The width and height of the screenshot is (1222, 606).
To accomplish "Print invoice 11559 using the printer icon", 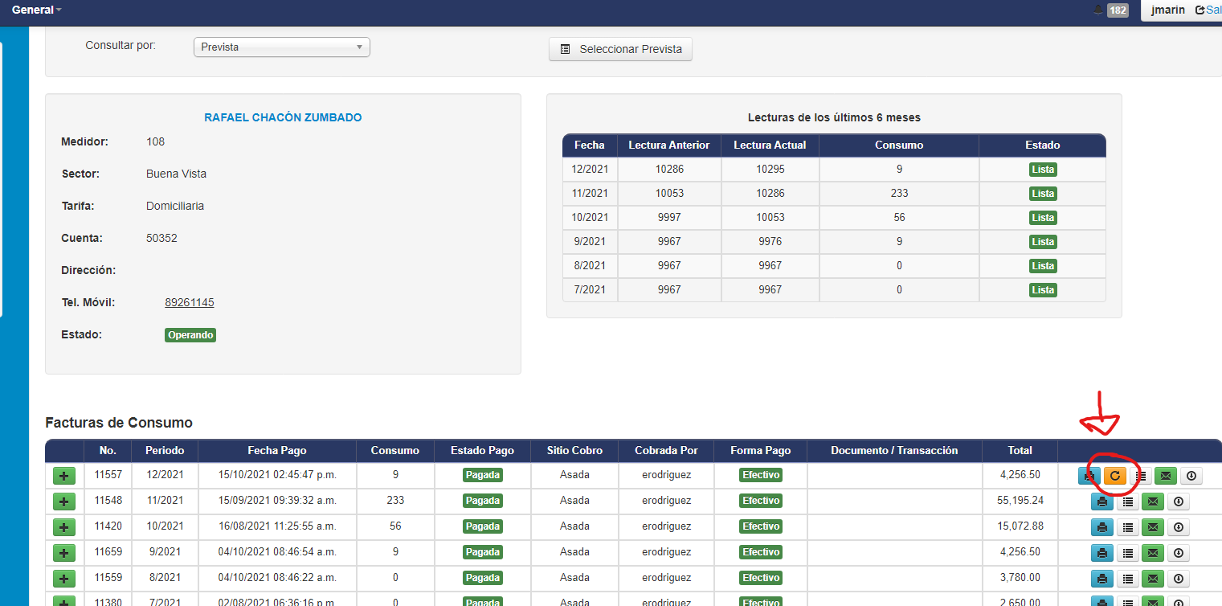I will pos(1102,579).
